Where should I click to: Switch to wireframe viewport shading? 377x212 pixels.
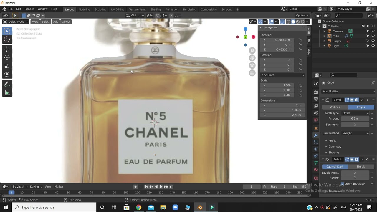[288, 21]
